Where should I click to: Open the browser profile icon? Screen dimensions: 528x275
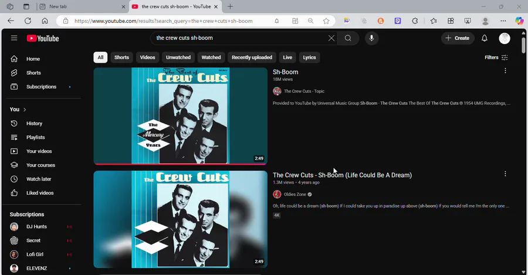click(x=485, y=21)
